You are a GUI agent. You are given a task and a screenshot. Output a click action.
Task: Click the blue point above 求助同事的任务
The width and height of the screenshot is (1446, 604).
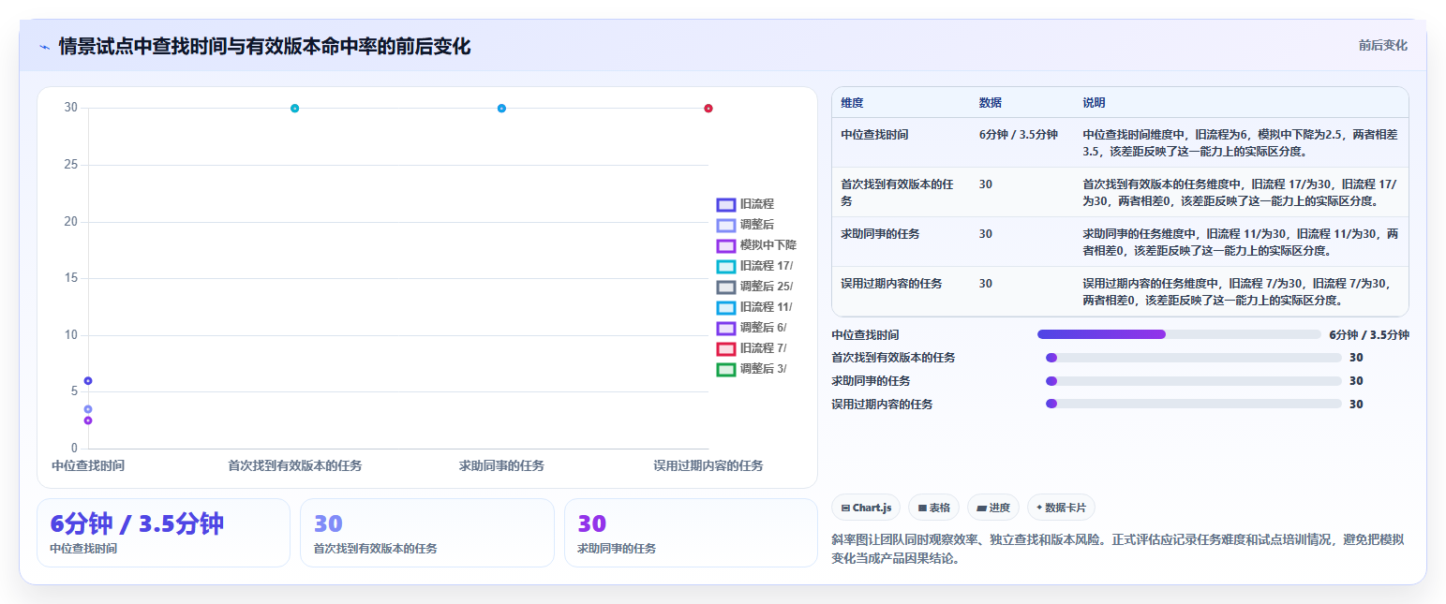click(x=501, y=109)
